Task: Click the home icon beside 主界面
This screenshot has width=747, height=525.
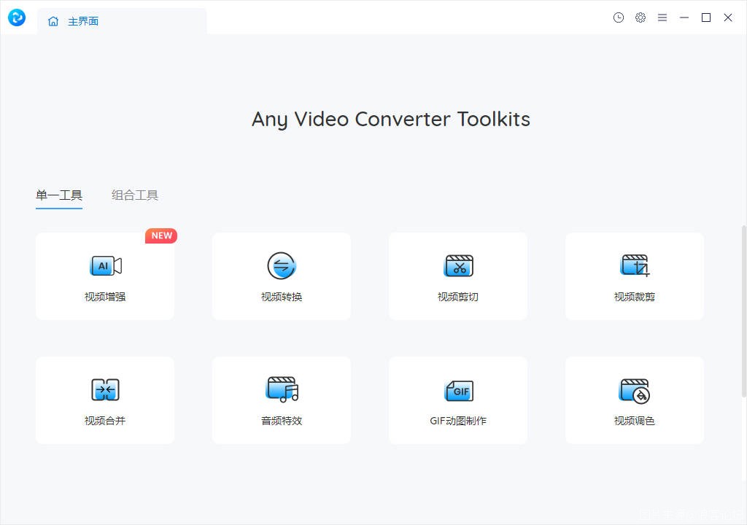Action: tap(53, 21)
